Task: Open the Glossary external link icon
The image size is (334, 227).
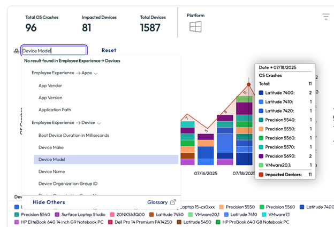Action: click(173, 202)
